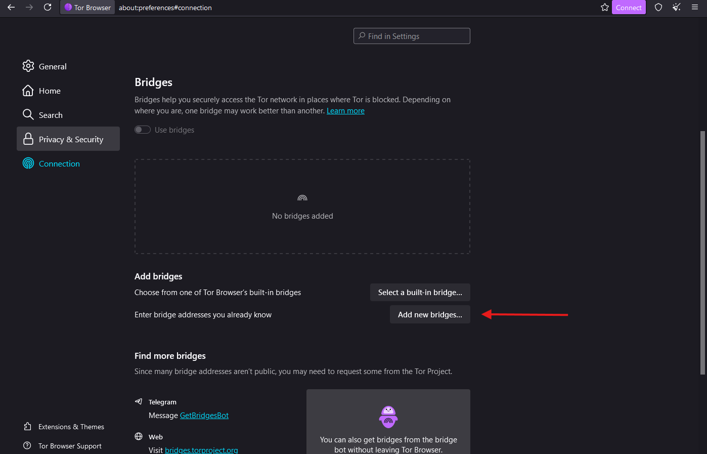The width and height of the screenshot is (707, 454).
Task: Open the GetBridgesBot Telegram link
Action: click(204, 416)
